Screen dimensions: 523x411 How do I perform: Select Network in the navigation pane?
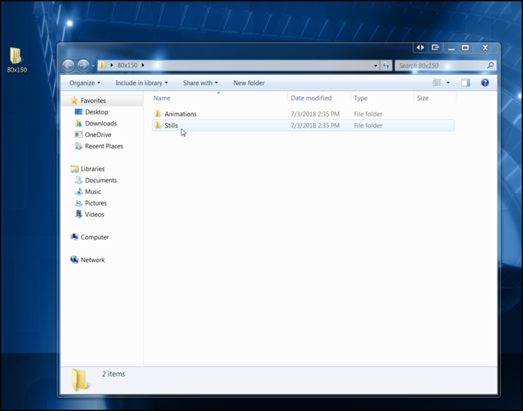(93, 260)
